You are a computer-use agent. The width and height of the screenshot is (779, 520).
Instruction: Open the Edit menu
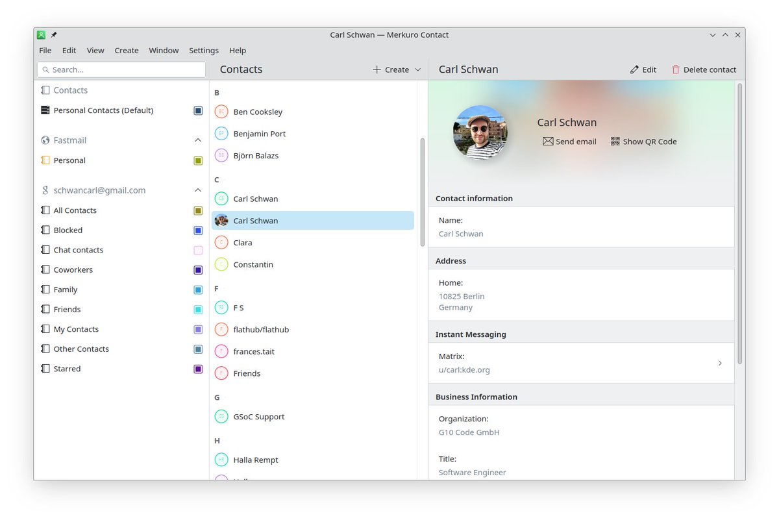69,51
